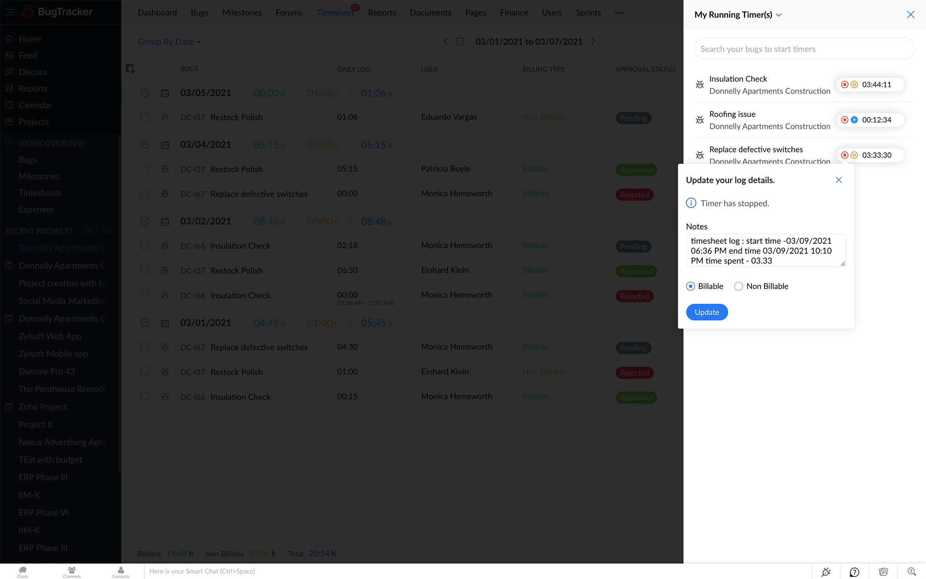Click the calendar icon beside 03/02/2021
The image size is (926, 579).
tap(165, 222)
